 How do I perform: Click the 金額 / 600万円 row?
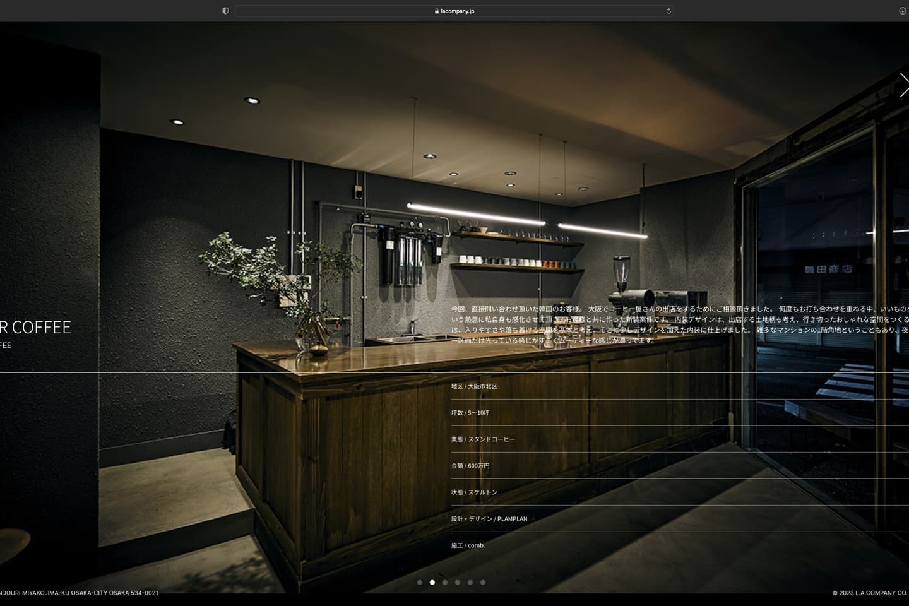(470, 466)
